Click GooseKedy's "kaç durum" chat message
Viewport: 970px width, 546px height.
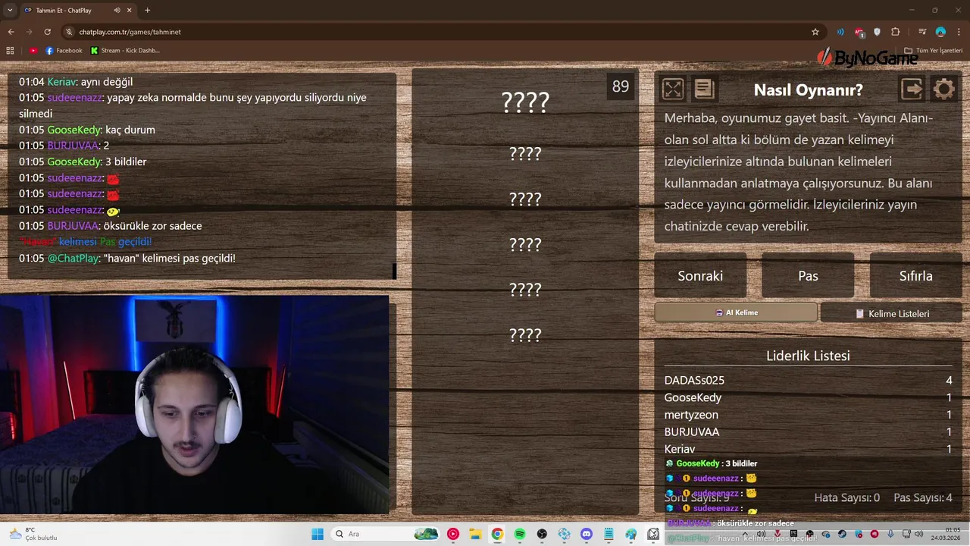click(x=87, y=130)
